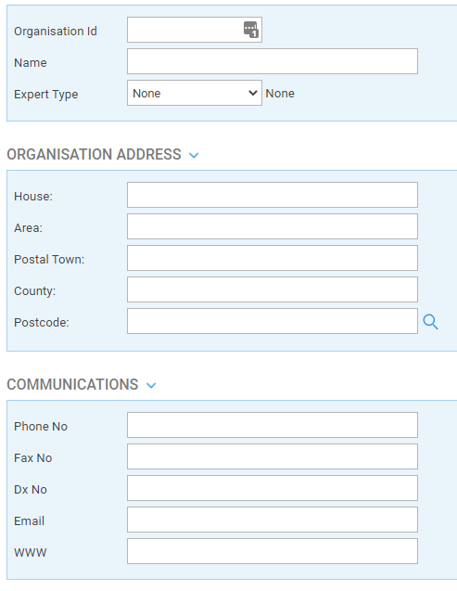457x591 pixels.
Task: Click the Fax No input box
Action: tap(273, 456)
